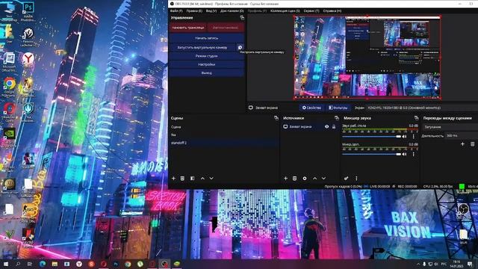Open Google Chrome desktop shortcut
This screenshot has width=478, height=269.
point(9,87)
